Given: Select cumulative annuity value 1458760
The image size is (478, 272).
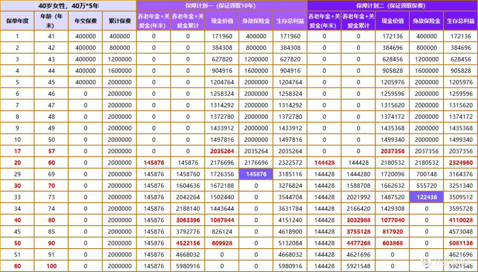Looking at the screenshot, I should 188,174.
